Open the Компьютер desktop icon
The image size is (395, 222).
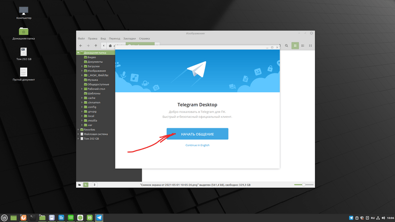click(x=24, y=13)
